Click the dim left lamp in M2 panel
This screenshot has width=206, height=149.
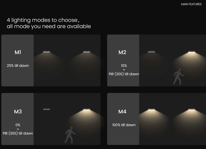tap(152, 50)
